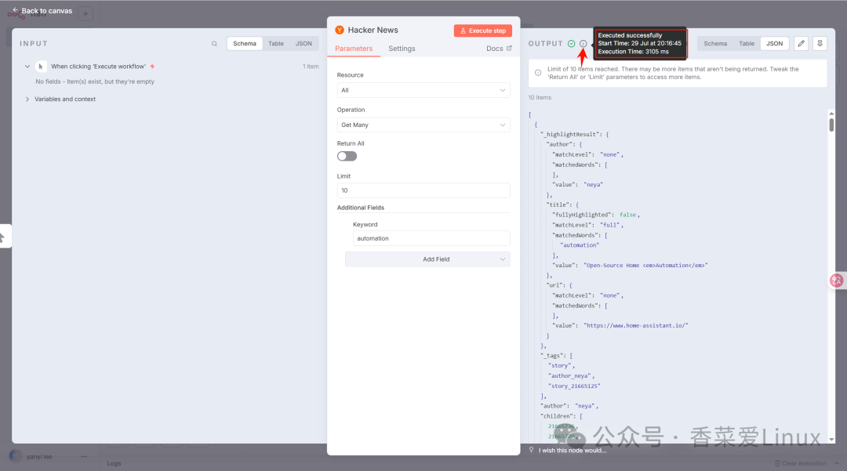Click Clear execution
This screenshot has width=847, height=471.
[x=801, y=463]
